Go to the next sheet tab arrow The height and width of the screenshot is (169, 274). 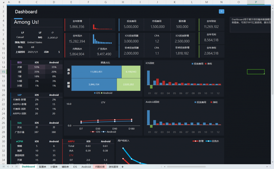pos(12,167)
